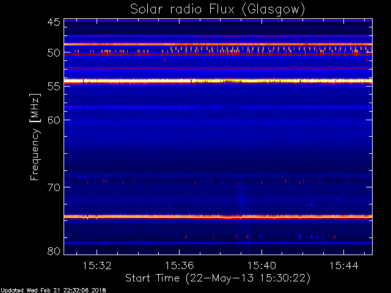
Task: Click the yellow-red emission band near 74 MHz
Action: pyautogui.click(x=218, y=217)
